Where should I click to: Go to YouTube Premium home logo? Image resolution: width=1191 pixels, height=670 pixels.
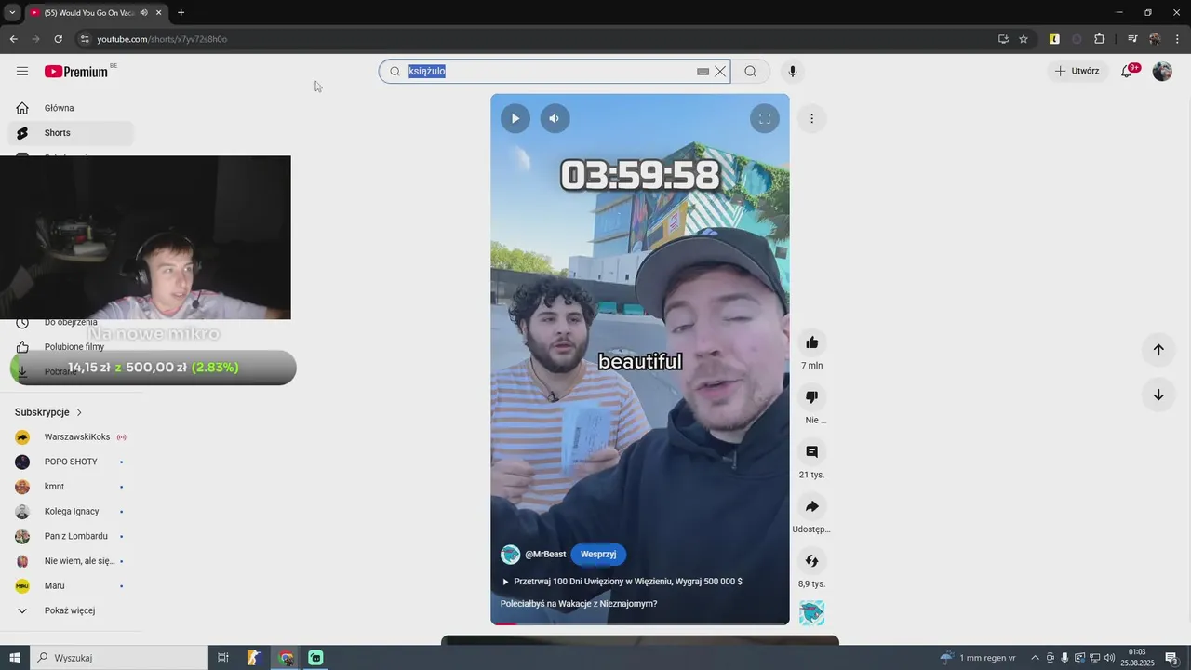[76, 72]
